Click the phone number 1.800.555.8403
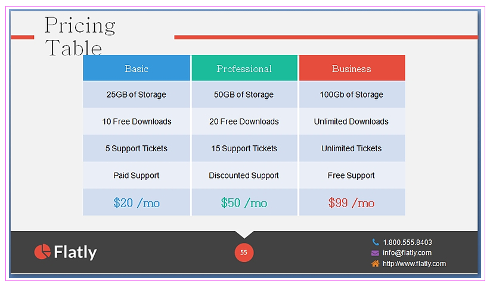 coord(408,242)
